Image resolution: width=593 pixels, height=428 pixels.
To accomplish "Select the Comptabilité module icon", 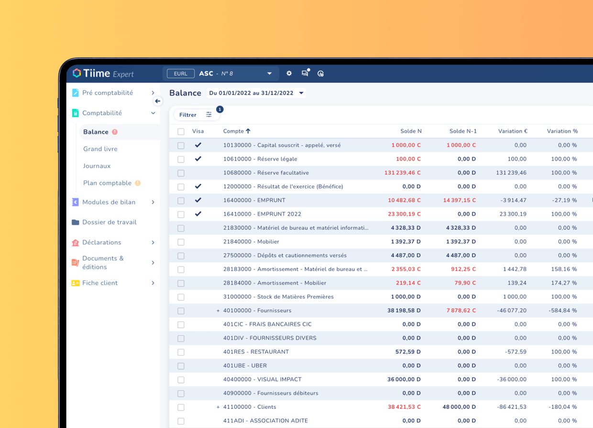I will click(x=75, y=113).
